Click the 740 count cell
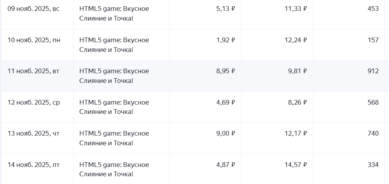 pyautogui.click(x=373, y=133)
